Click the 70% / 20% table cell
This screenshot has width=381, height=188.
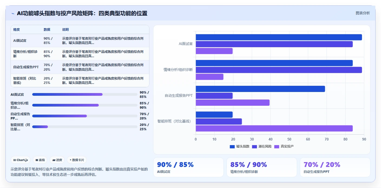[48, 67]
